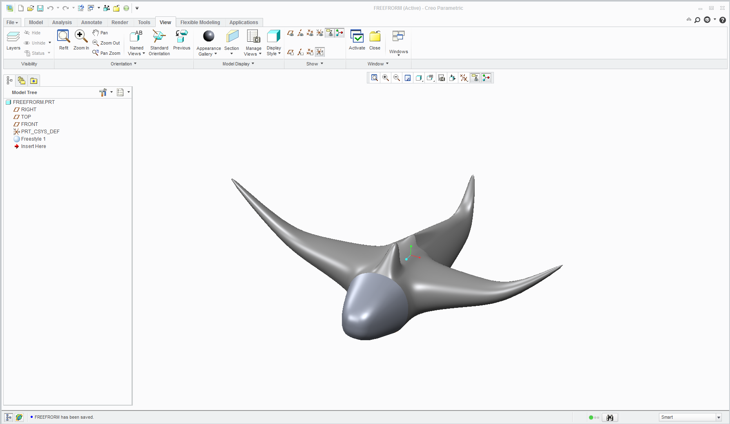Click Refit icon on graphics toolbar
Viewport: 730px width, 424px height.
[x=374, y=78]
